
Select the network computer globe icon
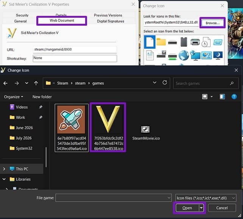point(195,55)
